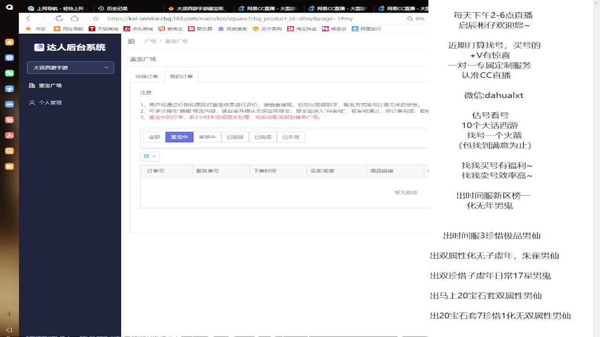Open the 聚划算 bookmark
The width and height of the screenshot is (600, 337).
click(200, 29)
